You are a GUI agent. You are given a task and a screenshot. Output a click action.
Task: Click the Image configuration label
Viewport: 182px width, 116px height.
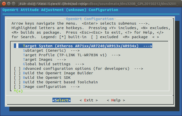(x=44, y=87)
